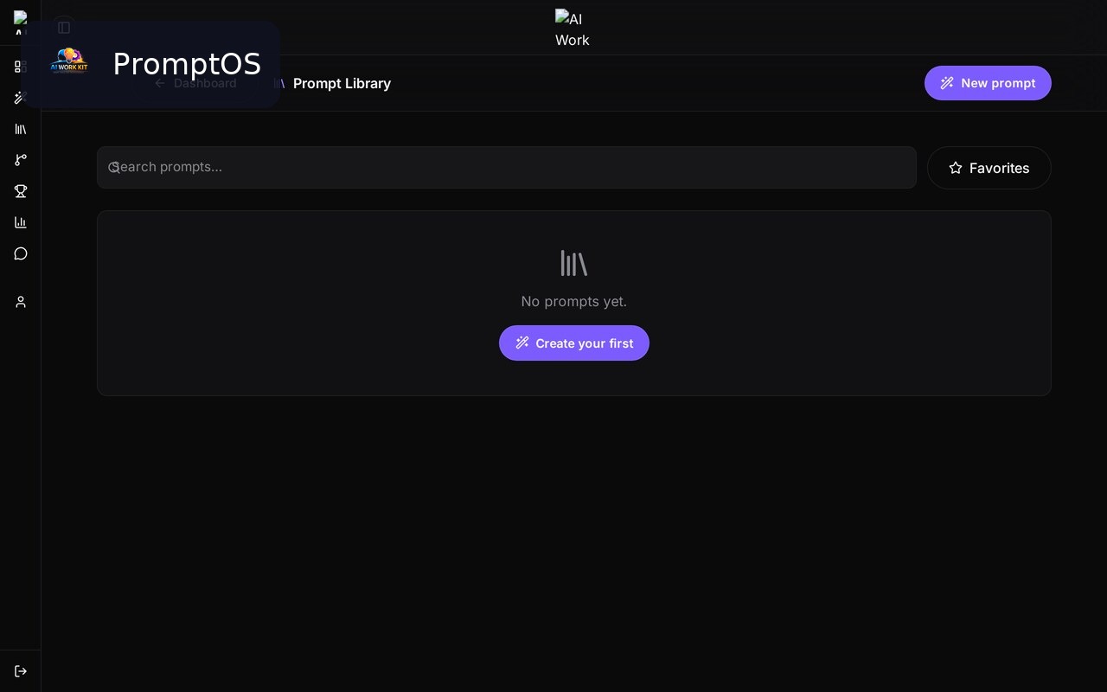The height and width of the screenshot is (692, 1107).
Task: Open the git branch versions icon
Action: tap(20, 160)
